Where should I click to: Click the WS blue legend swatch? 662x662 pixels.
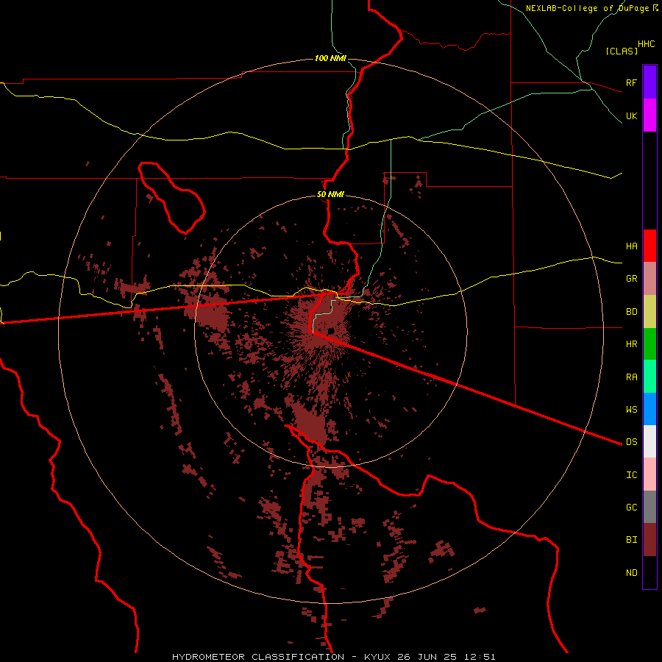pos(649,409)
